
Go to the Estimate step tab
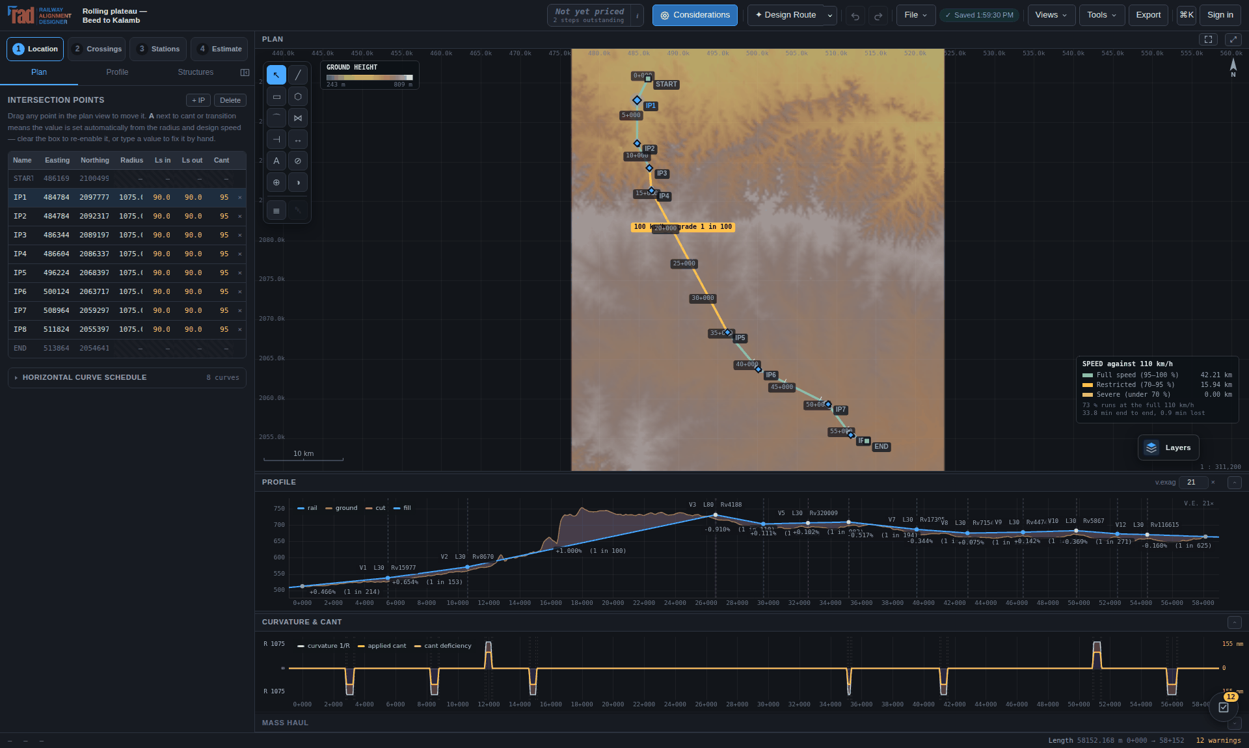coord(219,49)
